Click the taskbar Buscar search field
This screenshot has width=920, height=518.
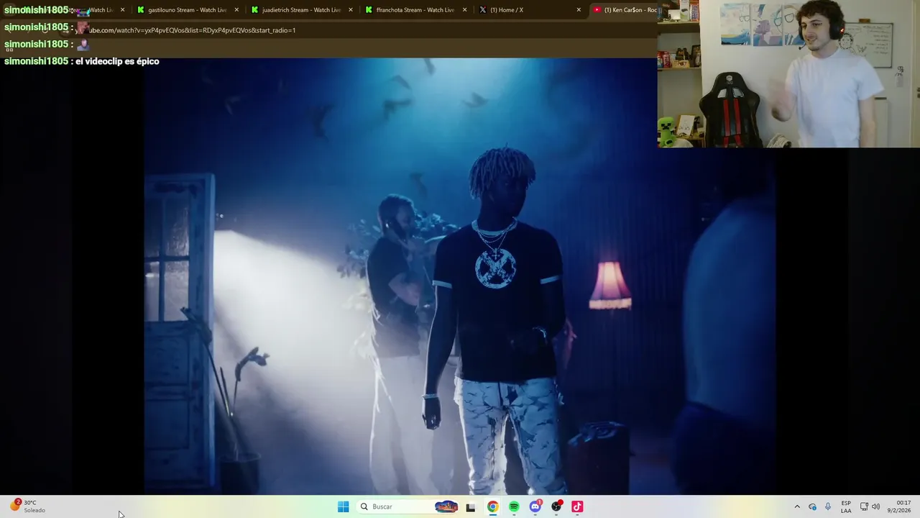tap(408, 506)
